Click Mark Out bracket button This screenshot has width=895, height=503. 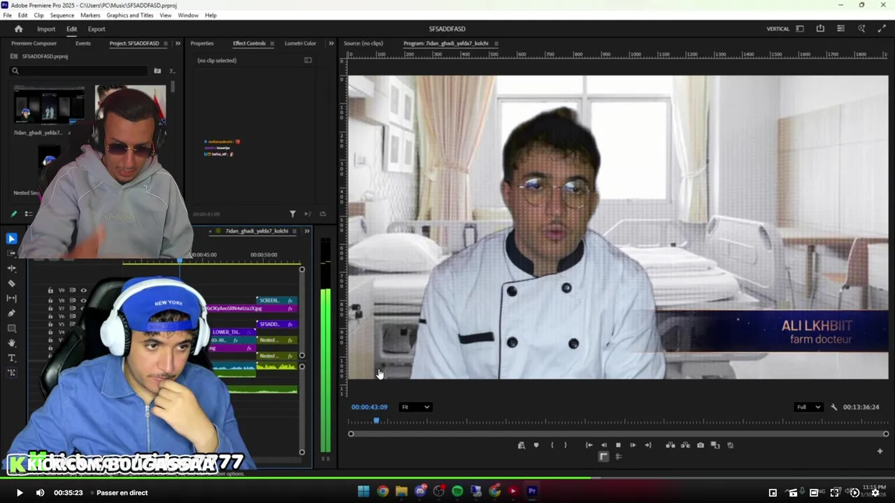point(566,445)
